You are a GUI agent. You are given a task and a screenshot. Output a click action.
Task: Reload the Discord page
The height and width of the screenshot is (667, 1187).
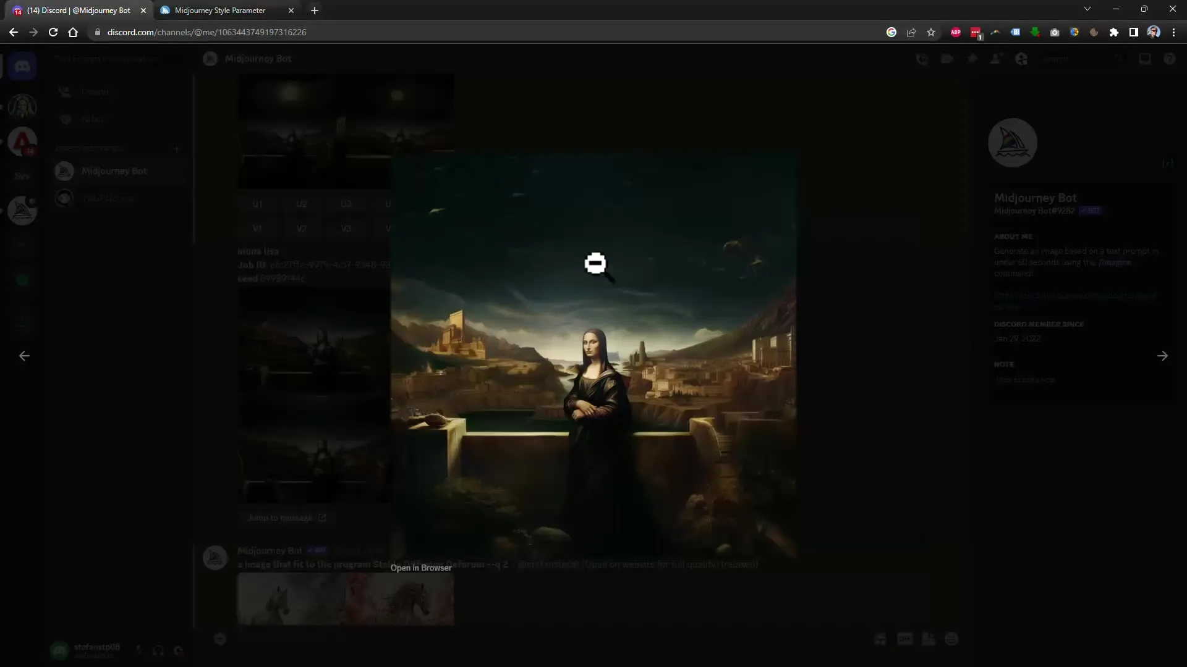pos(53,32)
